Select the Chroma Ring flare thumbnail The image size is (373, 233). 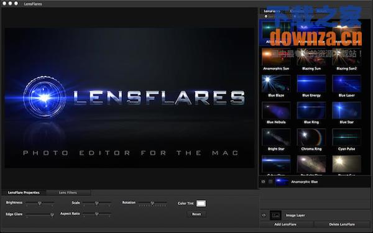(x=311, y=137)
